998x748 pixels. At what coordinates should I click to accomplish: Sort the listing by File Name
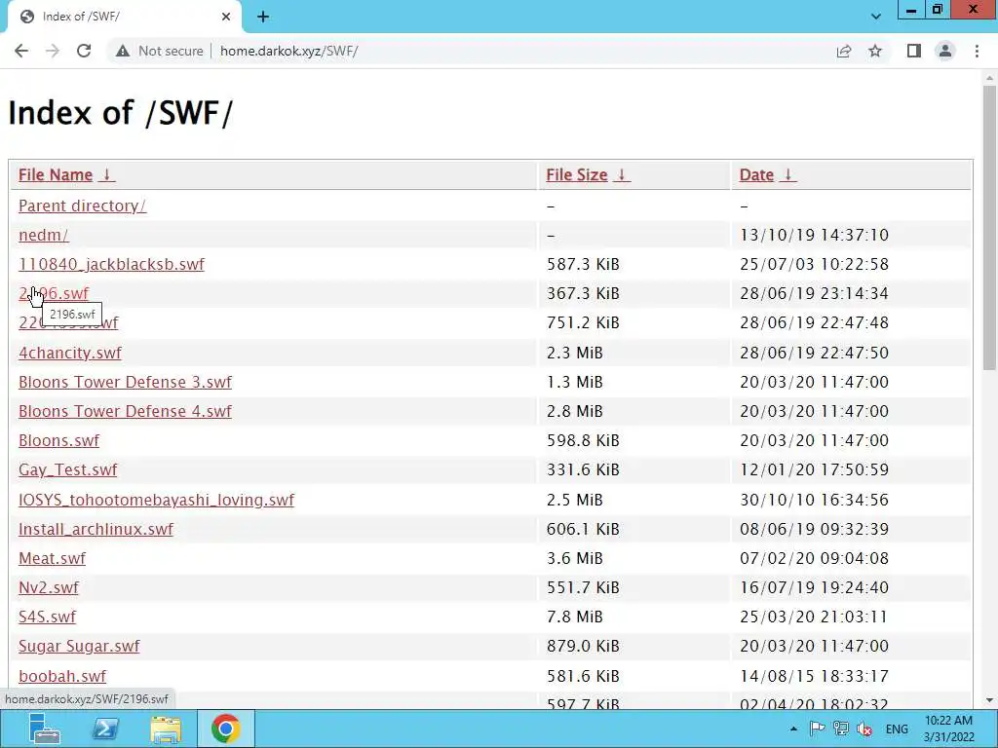56,175
